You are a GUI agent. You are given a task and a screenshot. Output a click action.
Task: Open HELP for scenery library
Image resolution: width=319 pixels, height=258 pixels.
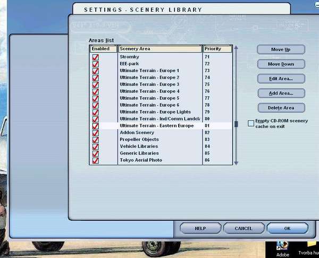tap(200, 228)
